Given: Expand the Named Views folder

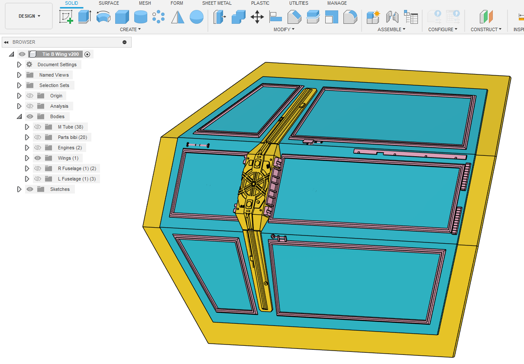Looking at the screenshot, I should 19,75.
